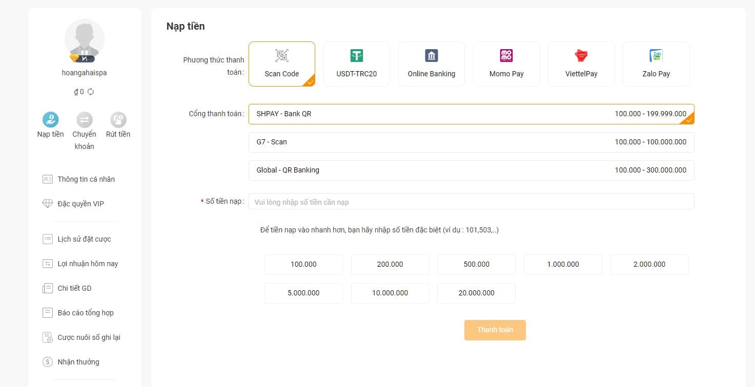755x387 pixels.
Task: Choose Online Banking payment method label
Action: point(432,74)
